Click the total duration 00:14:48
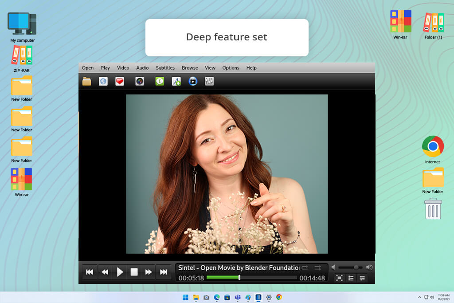454x303 pixels. [x=312, y=278]
